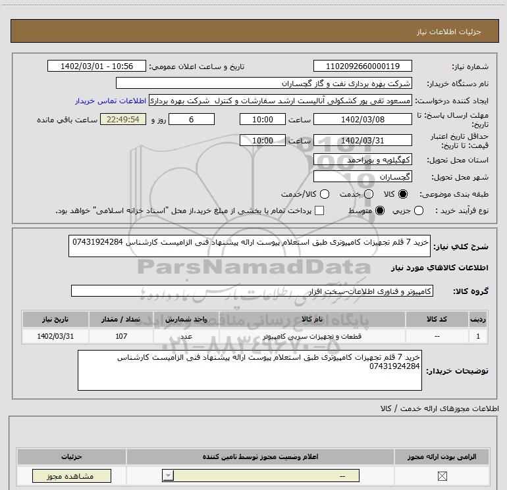Viewport: 507px width, 490px height.
Task: Click the delivery city field گچساران
Action: tap(362, 176)
